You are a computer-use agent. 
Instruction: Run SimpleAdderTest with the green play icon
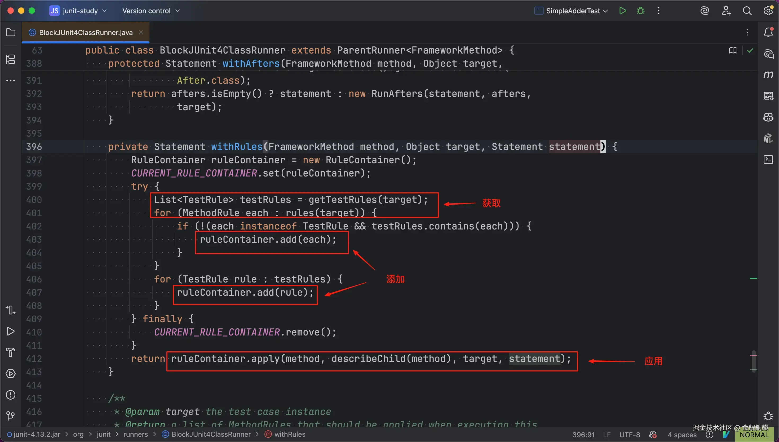[622, 11]
